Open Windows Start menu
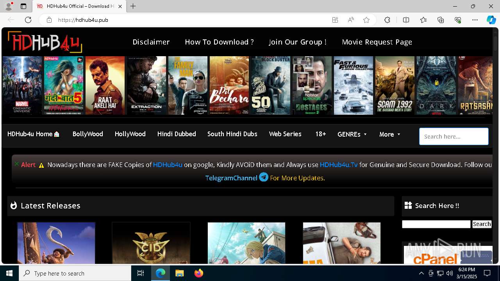Screen dimensions: 500x281 tap(9, 273)
